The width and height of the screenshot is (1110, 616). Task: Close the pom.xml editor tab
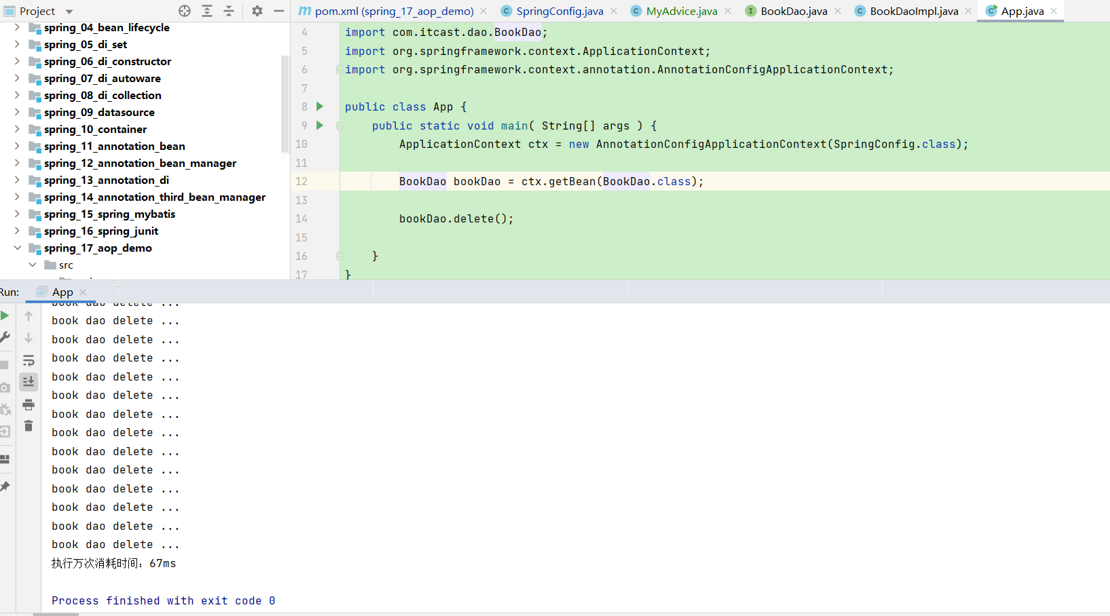(483, 11)
